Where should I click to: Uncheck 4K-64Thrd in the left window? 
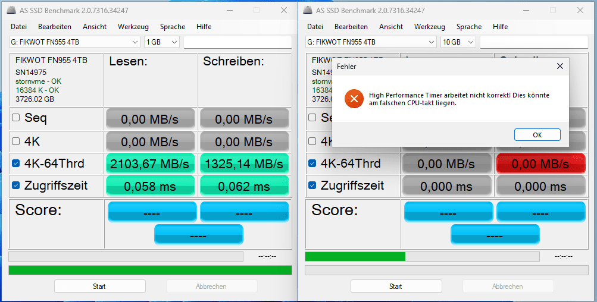coord(16,163)
